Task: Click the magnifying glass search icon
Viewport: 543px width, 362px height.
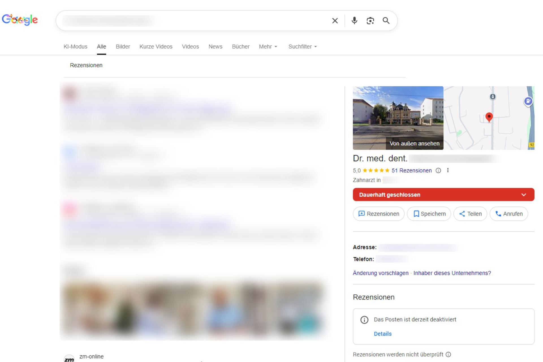Action: click(x=386, y=21)
